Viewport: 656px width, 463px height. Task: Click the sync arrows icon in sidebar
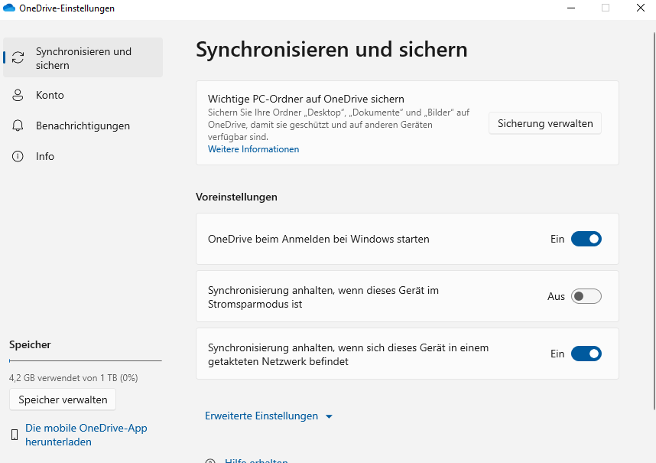pos(18,57)
